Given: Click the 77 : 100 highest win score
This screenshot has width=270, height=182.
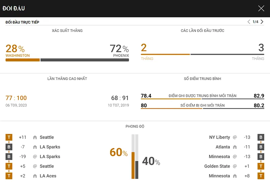Looking at the screenshot, I should point(16,98).
